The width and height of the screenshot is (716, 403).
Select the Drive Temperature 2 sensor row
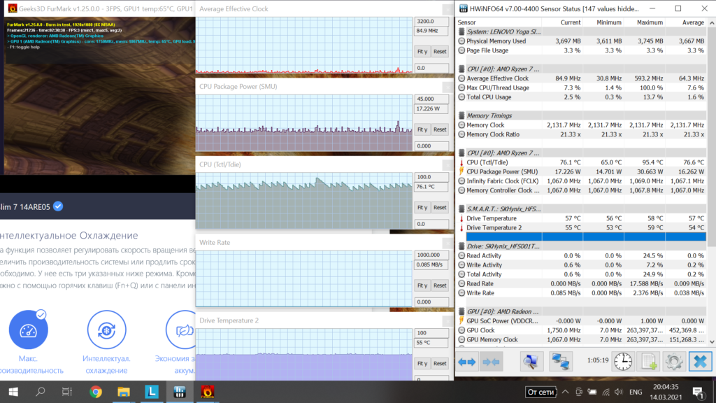pyautogui.click(x=582, y=227)
